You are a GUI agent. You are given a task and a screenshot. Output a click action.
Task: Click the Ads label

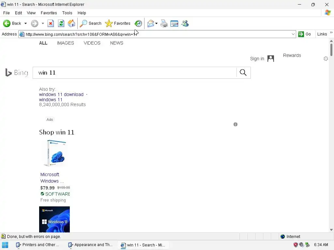click(x=50, y=119)
